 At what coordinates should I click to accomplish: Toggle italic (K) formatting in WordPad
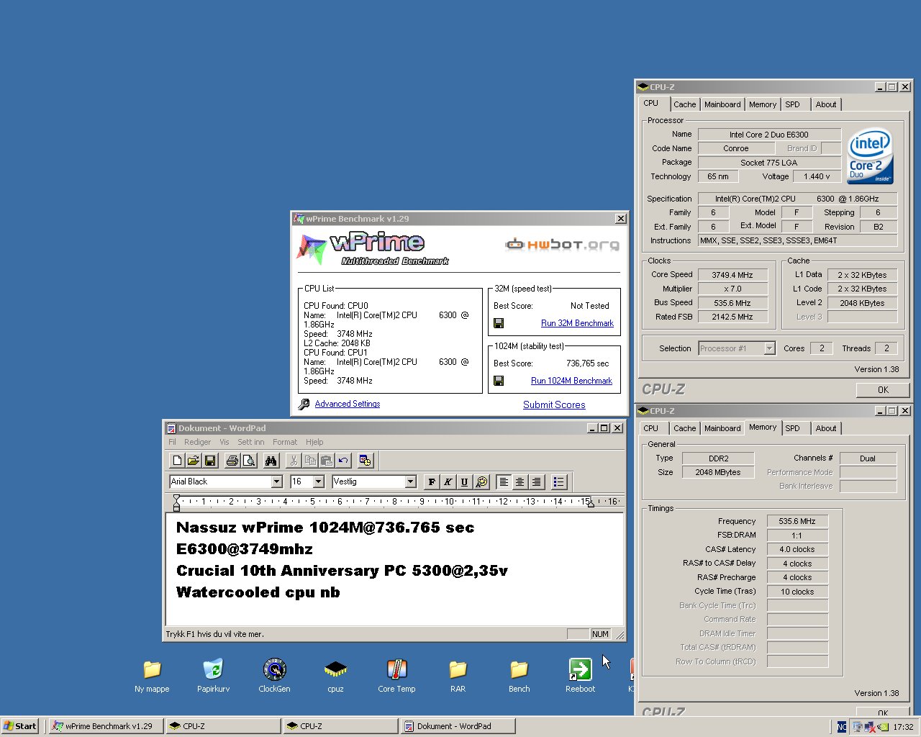coord(448,481)
